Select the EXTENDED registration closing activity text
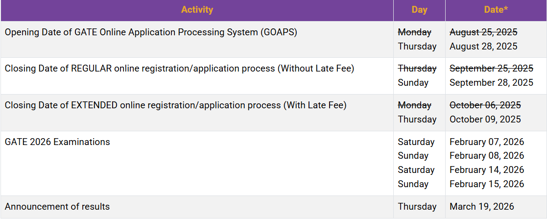The image size is (547, 219). 175,105
